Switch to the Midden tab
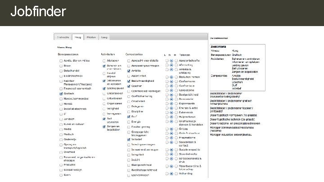324x182 pixels. 91,37
